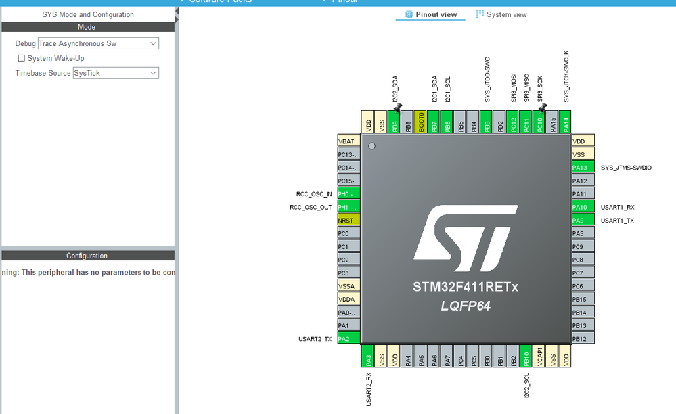Click the USART1_TX signal label
The height and width of the screenshot is (414, 676).
[x=617, y=220]
